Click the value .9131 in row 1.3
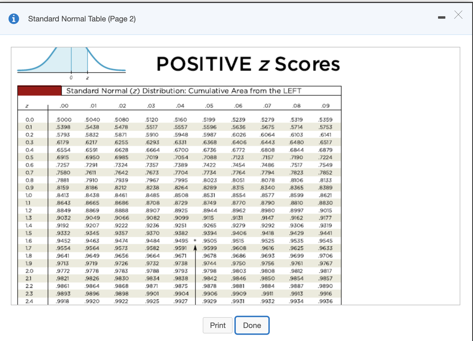 (237, 218)
